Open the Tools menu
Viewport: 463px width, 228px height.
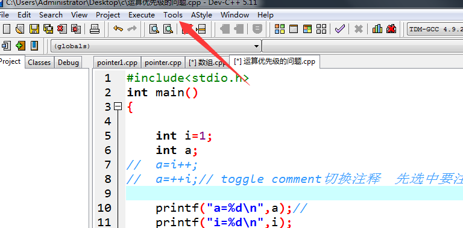click(x=173, y=14)
